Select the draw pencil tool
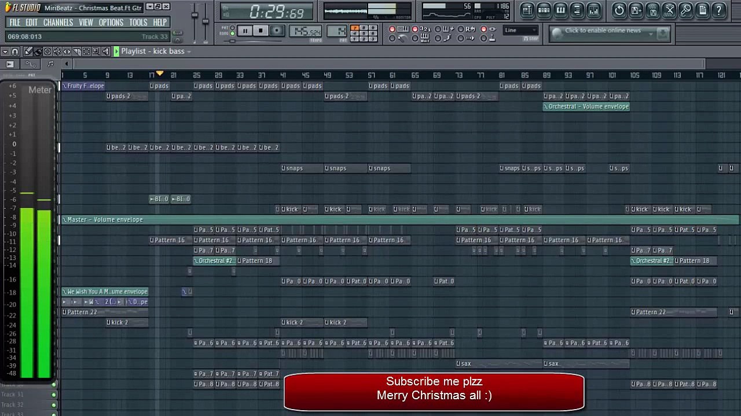This screenshot has width=741, height=416. [28, 51]
